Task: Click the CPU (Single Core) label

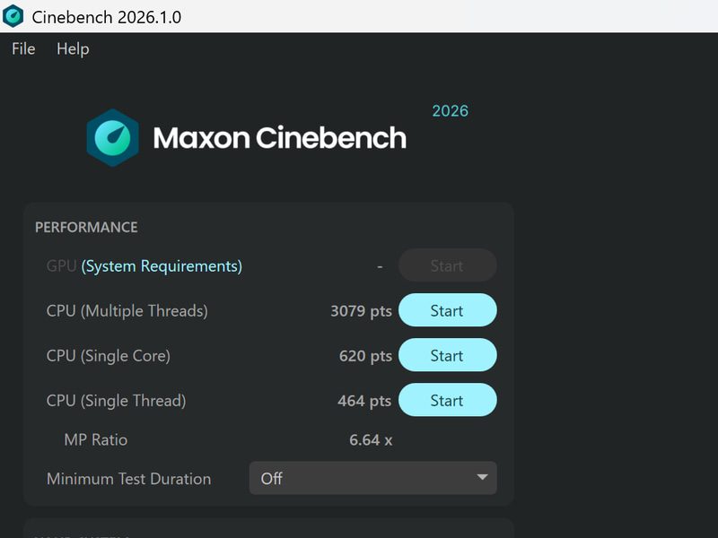Action: (x=108, y=356)
